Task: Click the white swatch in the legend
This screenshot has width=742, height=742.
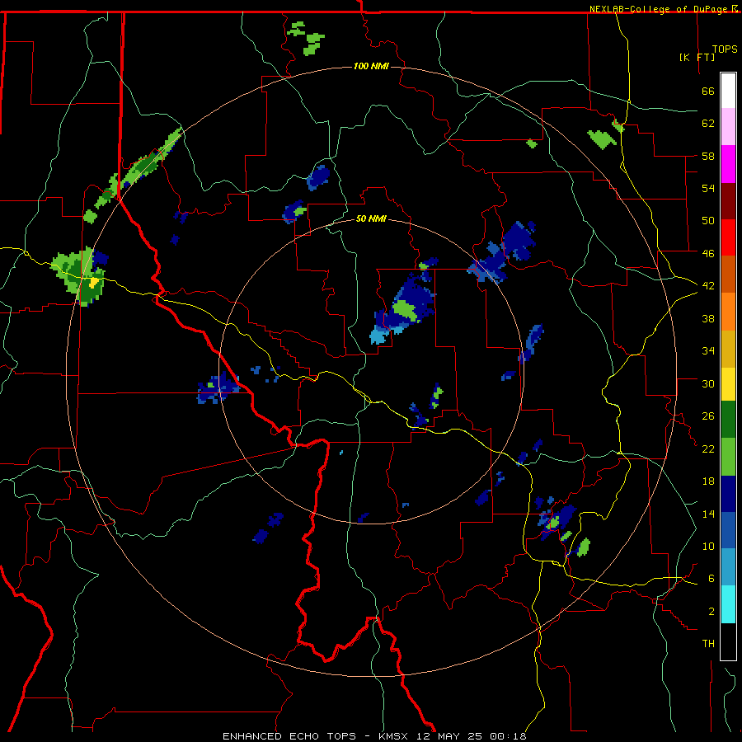Action: click(728, 91)
